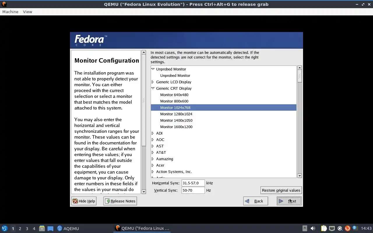373x233 pixels.
Task: Switch to workspace 3
Action: 27,228
